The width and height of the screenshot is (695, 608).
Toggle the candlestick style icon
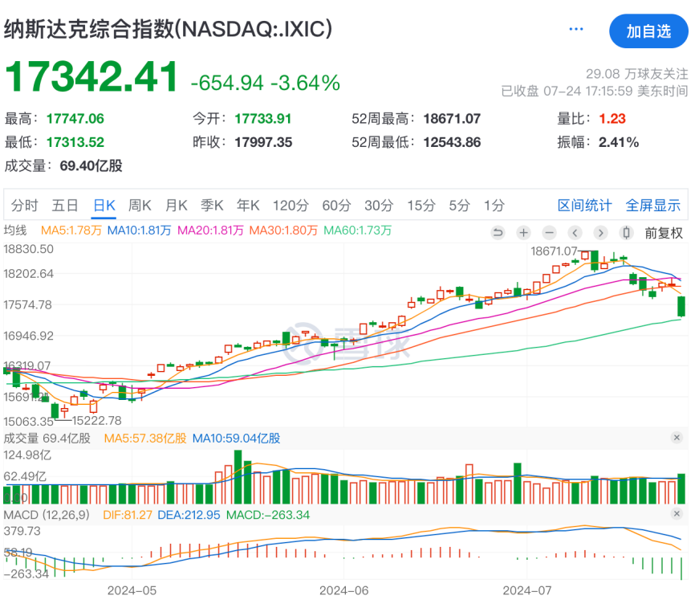(626, 233)
